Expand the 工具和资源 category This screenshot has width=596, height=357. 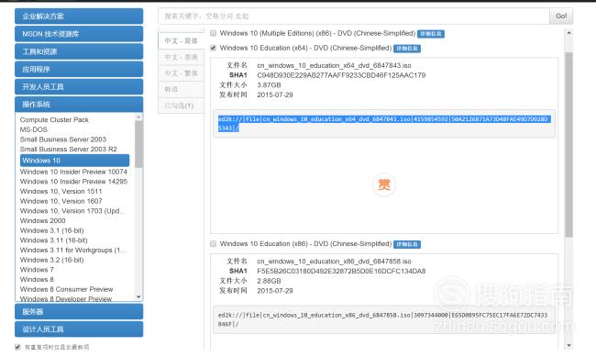coord(79,51)
